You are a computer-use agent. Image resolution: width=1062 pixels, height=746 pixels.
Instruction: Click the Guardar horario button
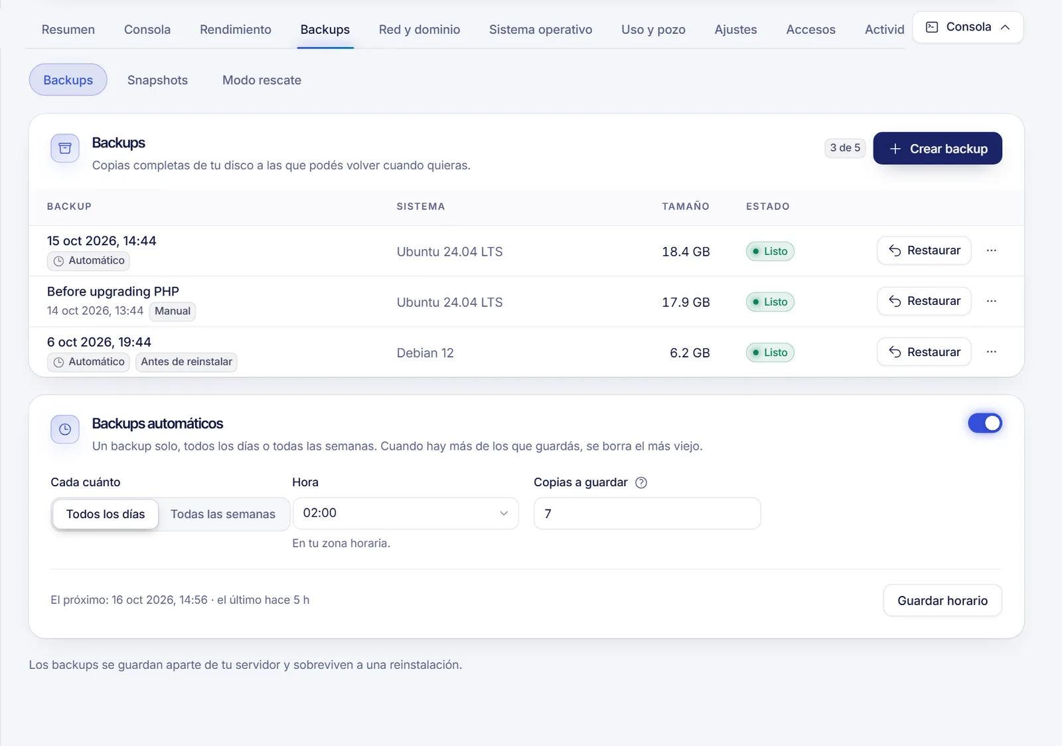pos(943,601)
